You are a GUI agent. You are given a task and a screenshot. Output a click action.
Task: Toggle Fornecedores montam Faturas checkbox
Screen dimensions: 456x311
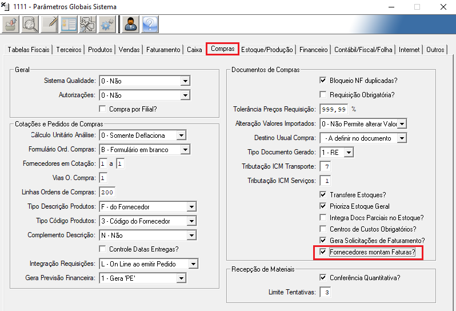323,252
